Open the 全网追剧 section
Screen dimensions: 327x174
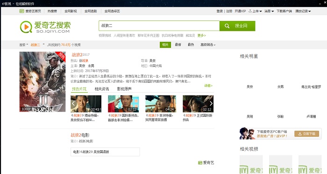click(x=91, y=11)
